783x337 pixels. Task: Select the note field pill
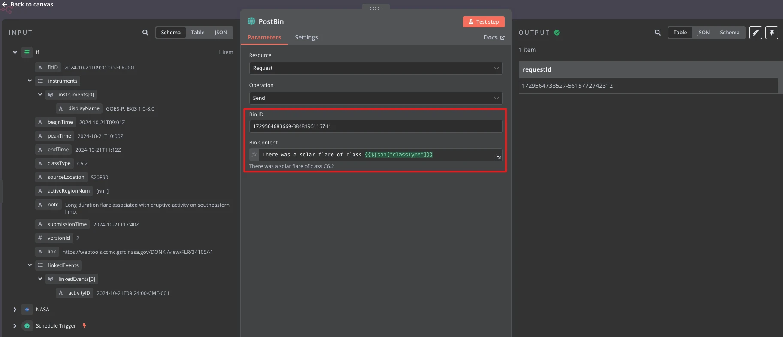[x=48, y=205]
